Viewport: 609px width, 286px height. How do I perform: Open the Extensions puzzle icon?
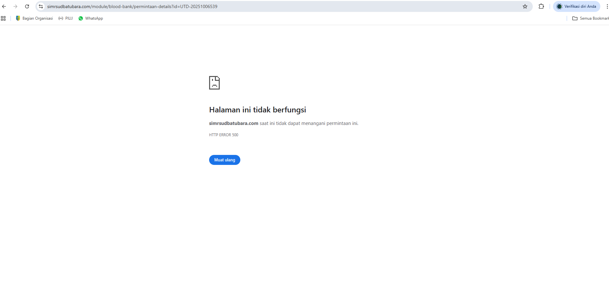(x=541, y=6)
